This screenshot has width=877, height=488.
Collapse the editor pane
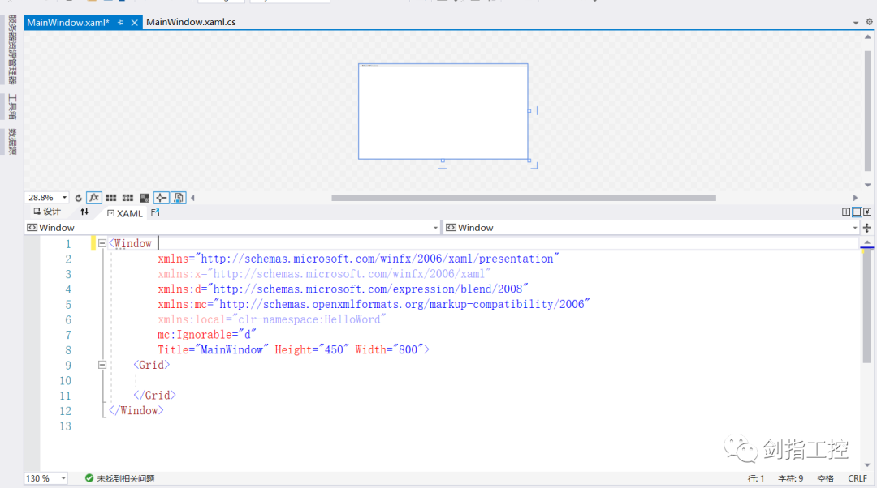click(867, 212)
